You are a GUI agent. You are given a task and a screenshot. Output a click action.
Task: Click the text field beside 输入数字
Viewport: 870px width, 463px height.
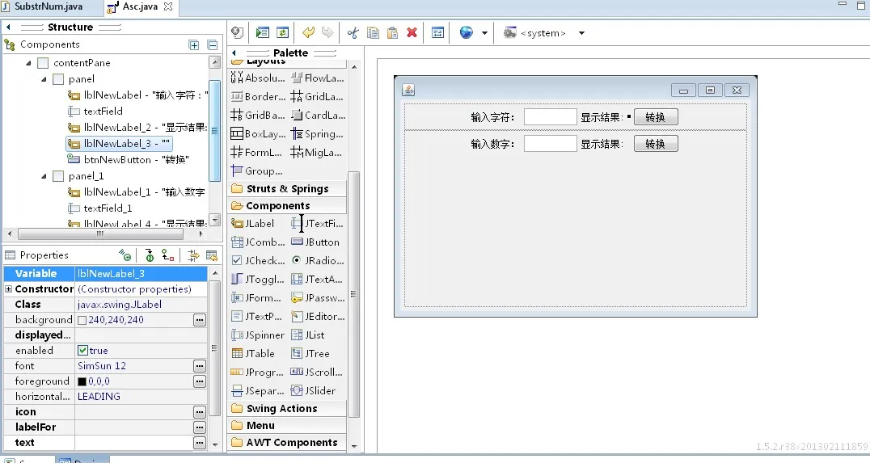click(550, 144)
